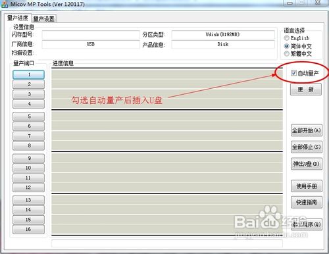Select the 量产进度 tab
The image size is (329, 254).
[x=18, y=18]
